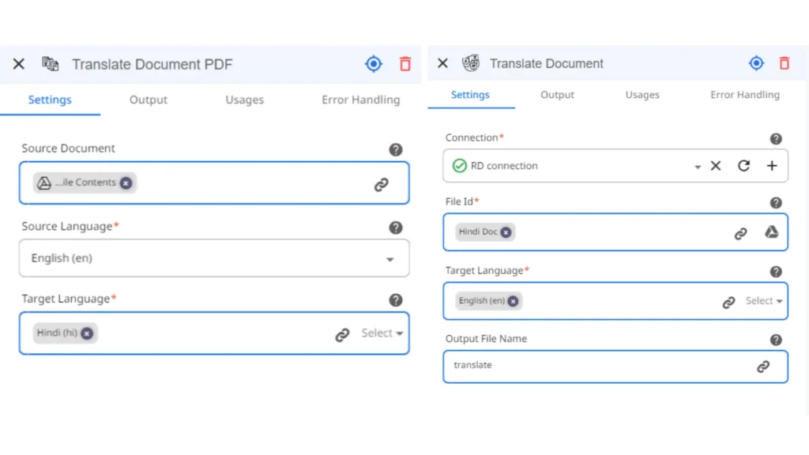This screenshot has width=809, height=455.
Task: Remove the Hindi (hi) target language chip
Action: click(x=87, y=333)
